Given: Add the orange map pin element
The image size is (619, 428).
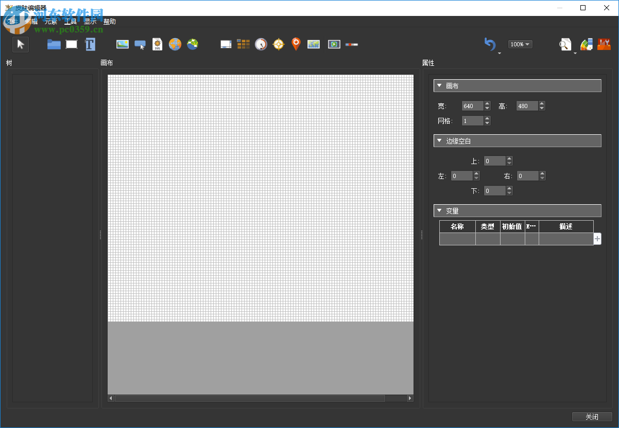Looking at the screenshot, I should pos(296,44).
